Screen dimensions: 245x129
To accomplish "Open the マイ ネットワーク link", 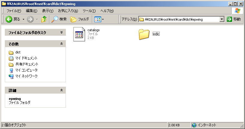I will [x=26, y=76].
